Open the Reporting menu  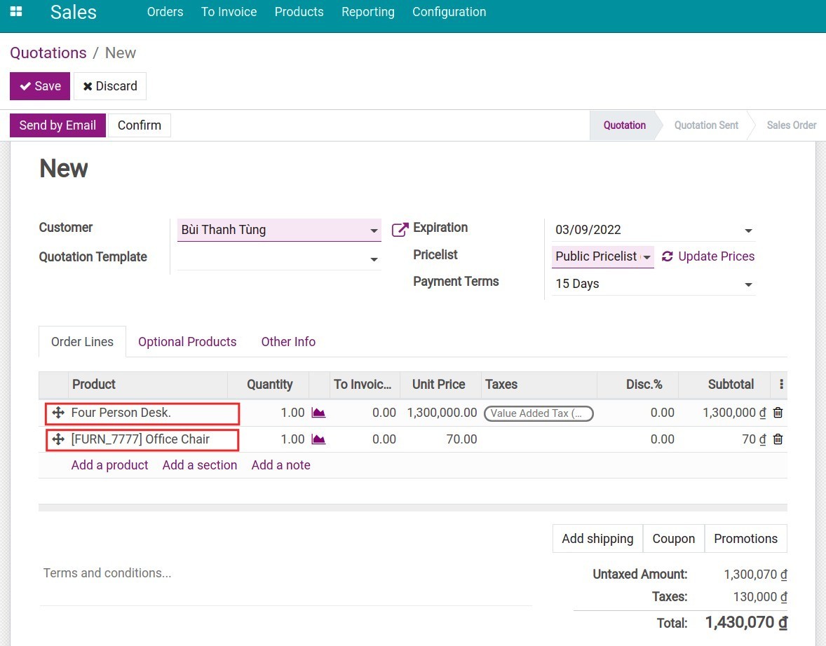point(367,12)
